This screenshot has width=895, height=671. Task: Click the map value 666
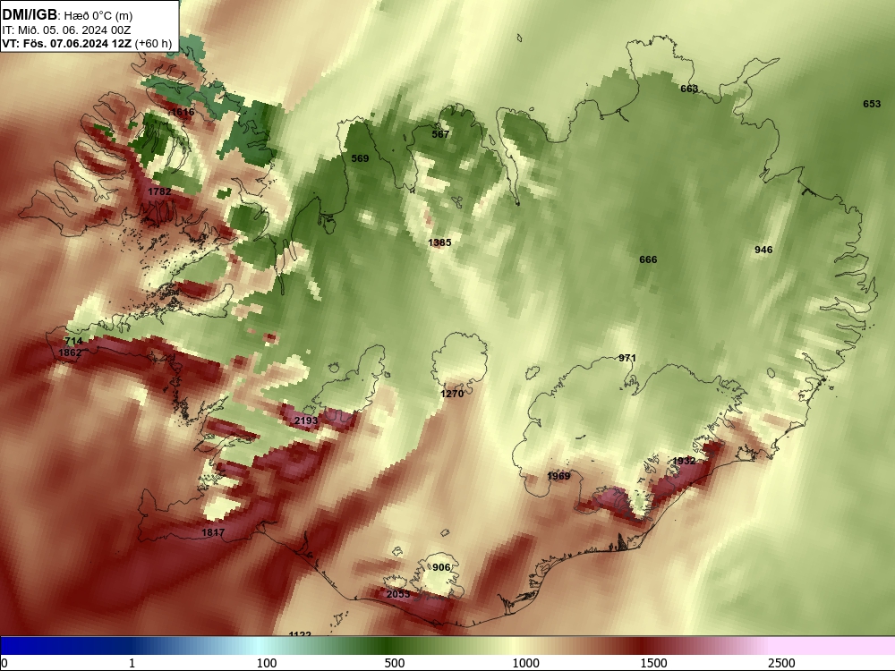pos(648,259)
